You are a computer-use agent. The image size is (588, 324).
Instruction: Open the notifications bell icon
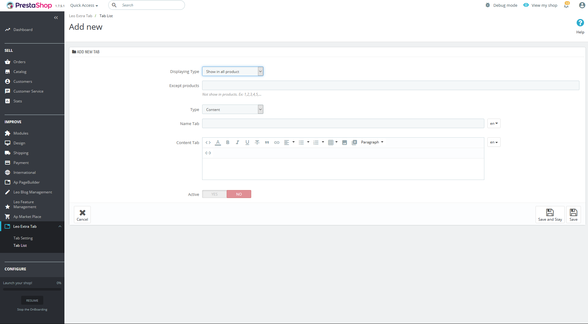pos(566,5)
